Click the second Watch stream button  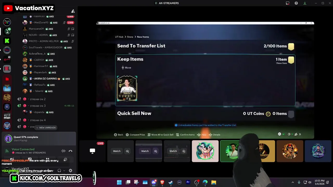pyautogui.click(x=145, y=151)
